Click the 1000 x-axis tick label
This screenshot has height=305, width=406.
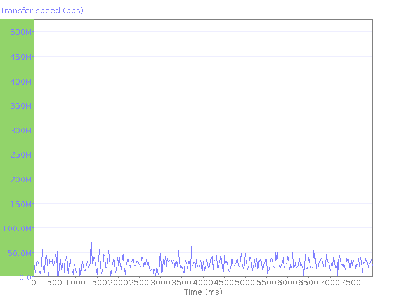(75, 283)
